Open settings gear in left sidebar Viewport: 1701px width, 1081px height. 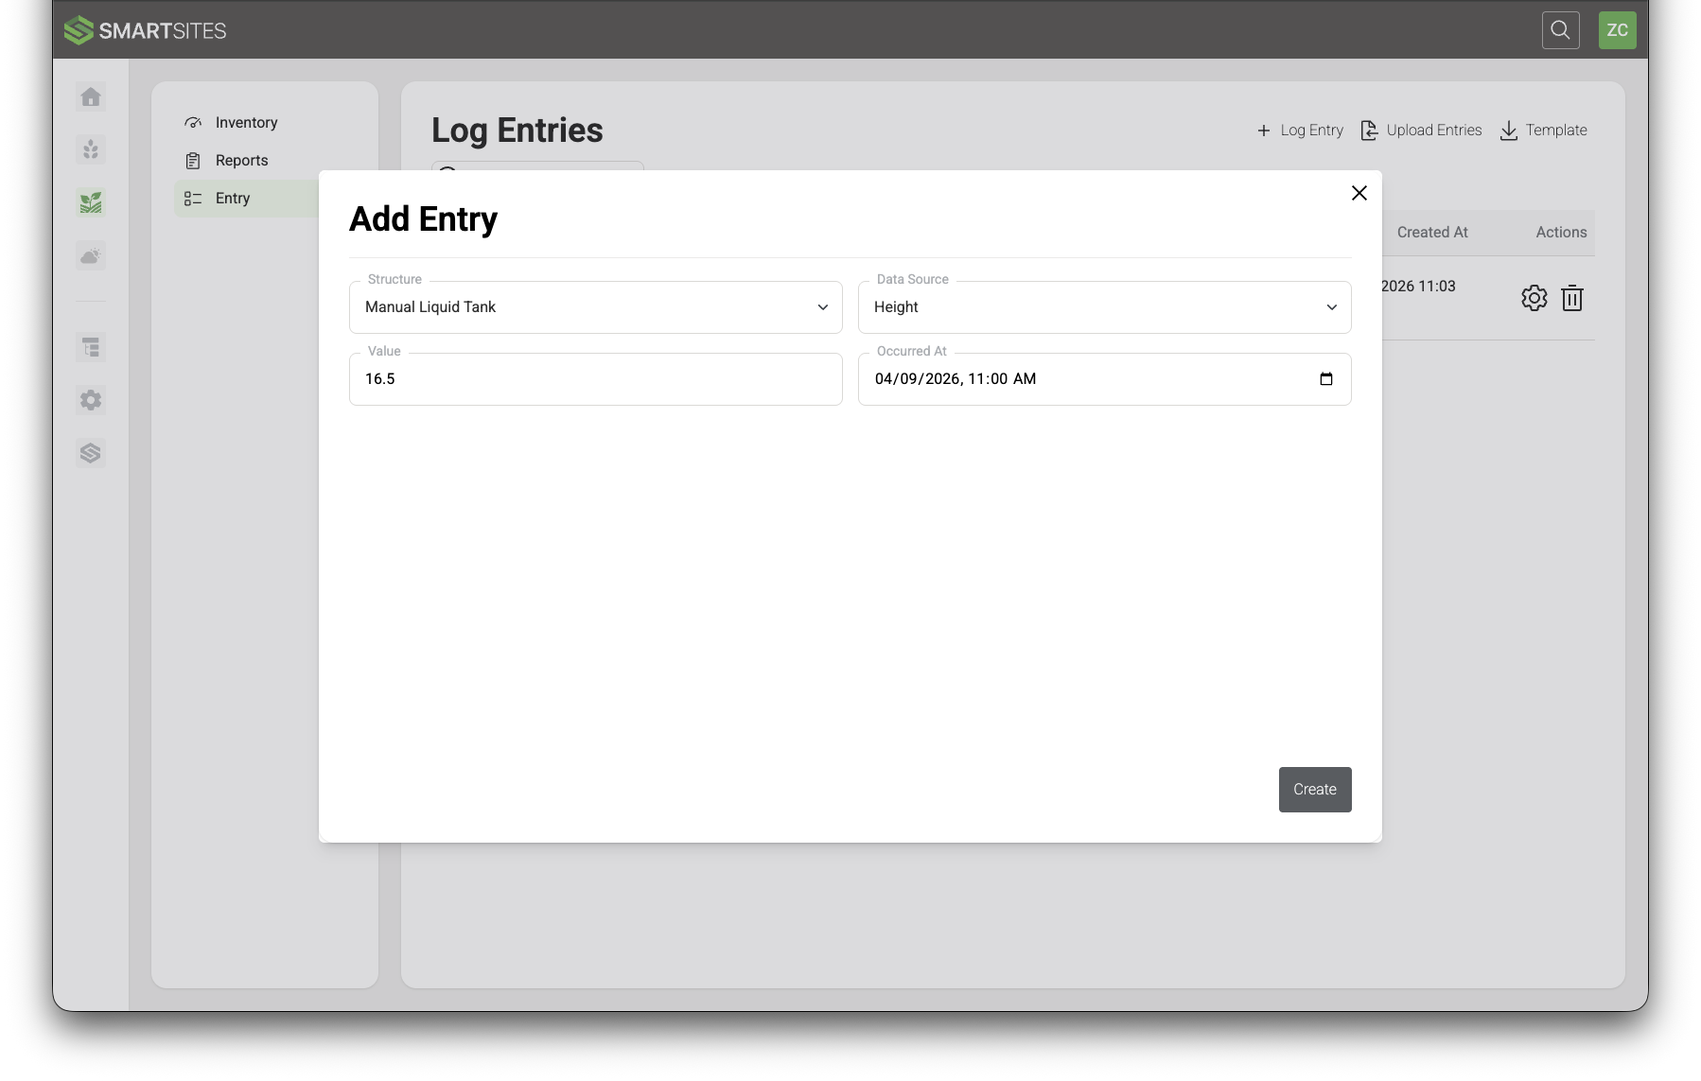91,400
